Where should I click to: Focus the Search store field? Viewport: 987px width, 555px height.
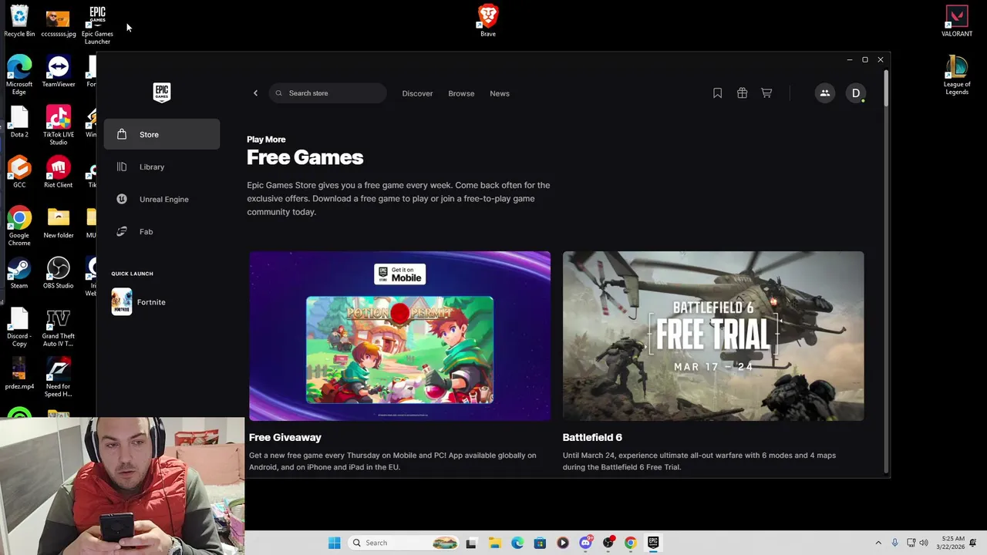click(328, 93)
